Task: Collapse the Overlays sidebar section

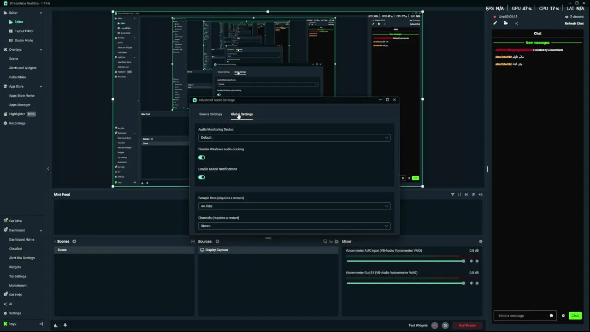Action: click(x=41, y=50)
